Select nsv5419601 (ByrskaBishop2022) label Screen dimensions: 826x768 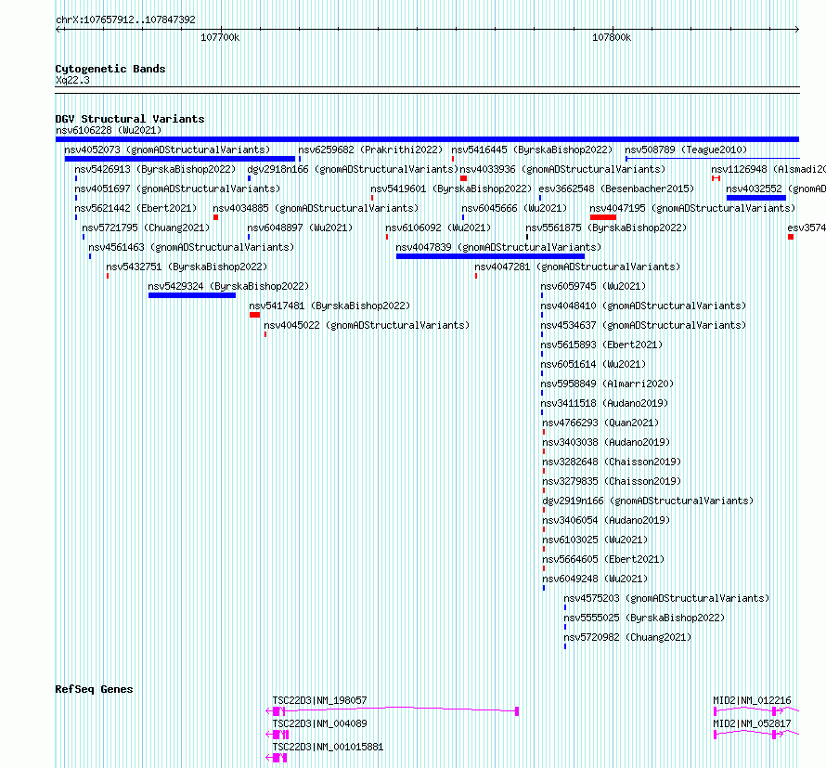pos(451,189)
